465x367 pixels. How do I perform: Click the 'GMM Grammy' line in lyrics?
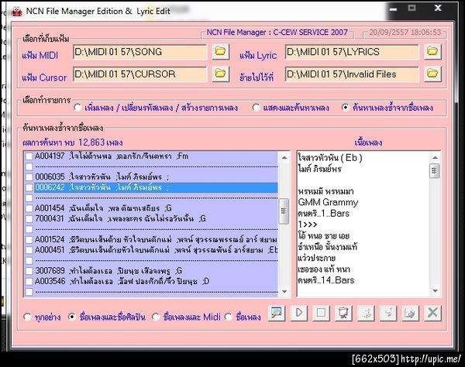tap(328, 202)
